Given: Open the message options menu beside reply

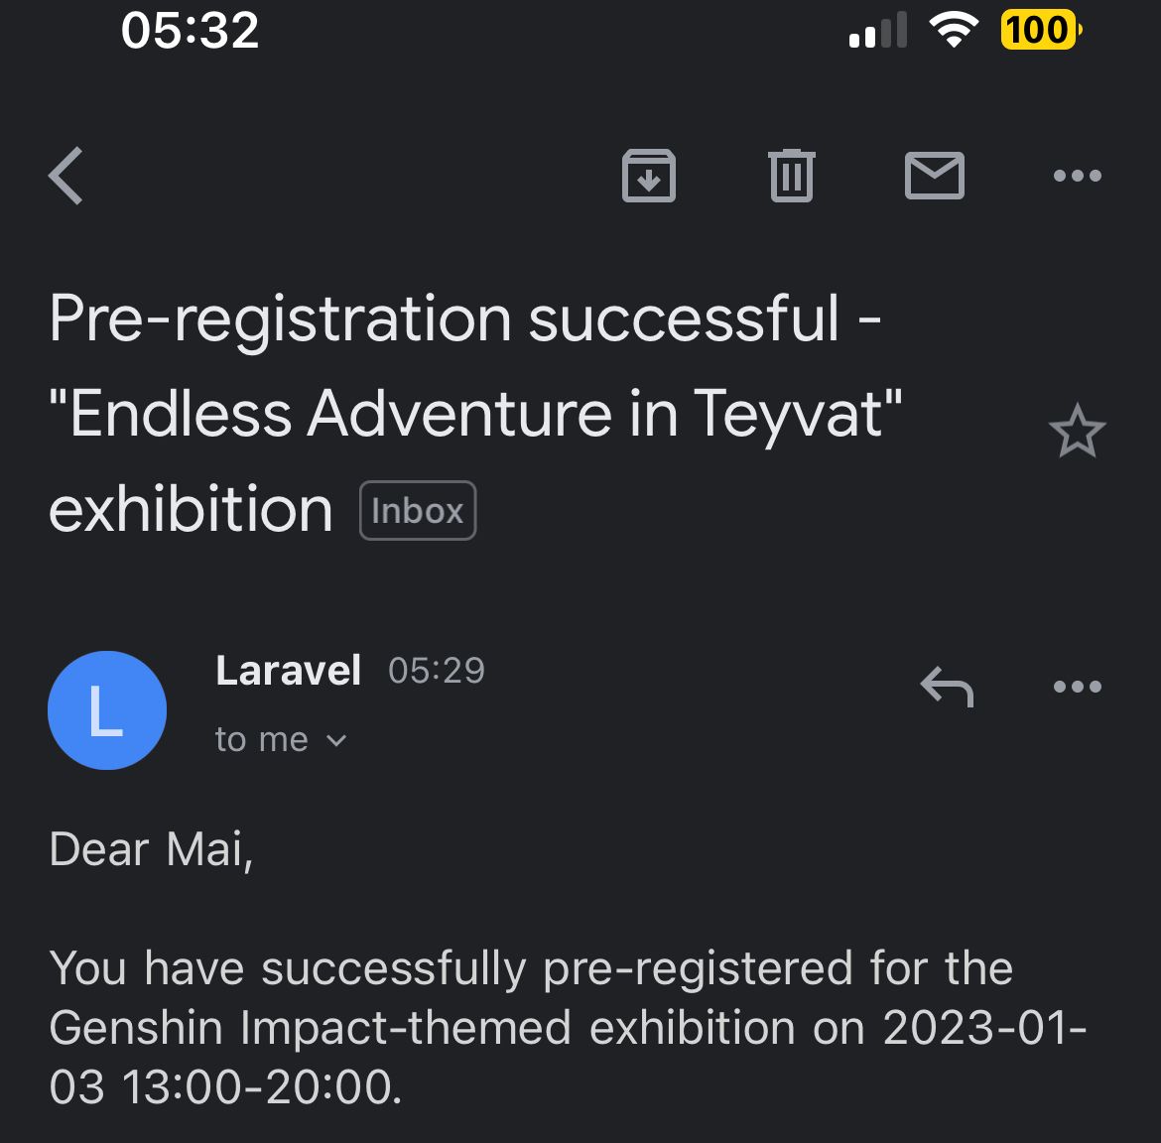Looking at the screenshot, I should pyautogui.click(x=1078, y=687).
